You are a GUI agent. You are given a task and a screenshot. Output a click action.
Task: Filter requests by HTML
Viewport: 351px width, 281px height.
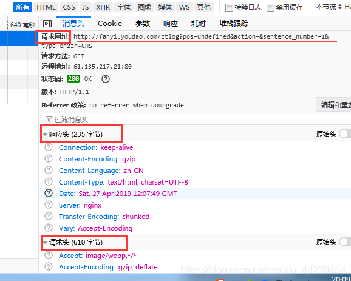[46, 7]
